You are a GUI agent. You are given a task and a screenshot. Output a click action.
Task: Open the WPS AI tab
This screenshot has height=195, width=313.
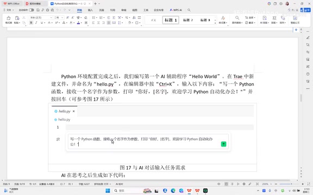176,10
